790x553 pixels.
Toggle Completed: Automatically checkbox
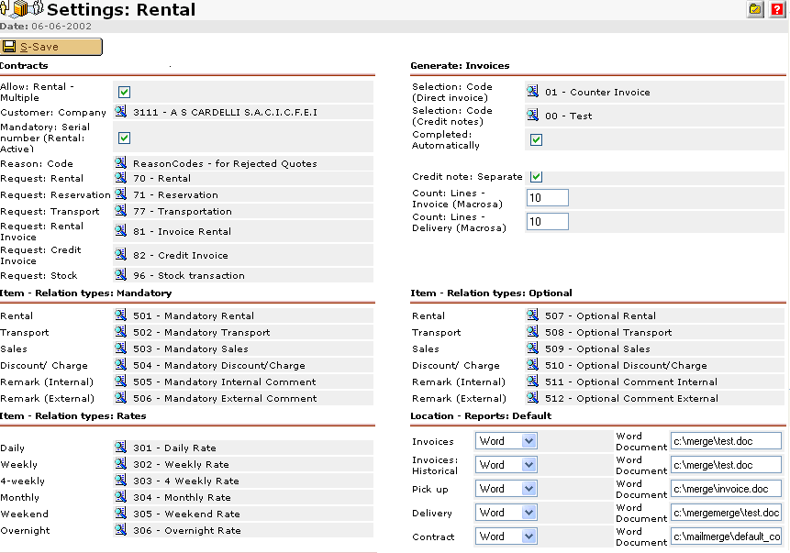[537, 140]
